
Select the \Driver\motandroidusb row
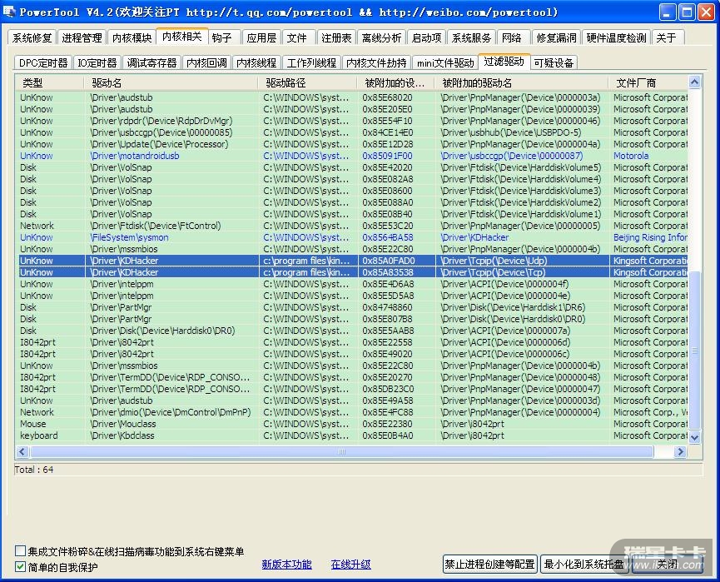[354, 156]
